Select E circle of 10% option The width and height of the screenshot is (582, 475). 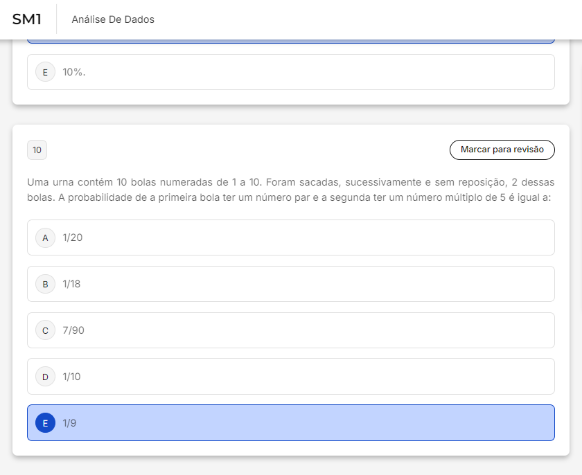coord(45,72)
